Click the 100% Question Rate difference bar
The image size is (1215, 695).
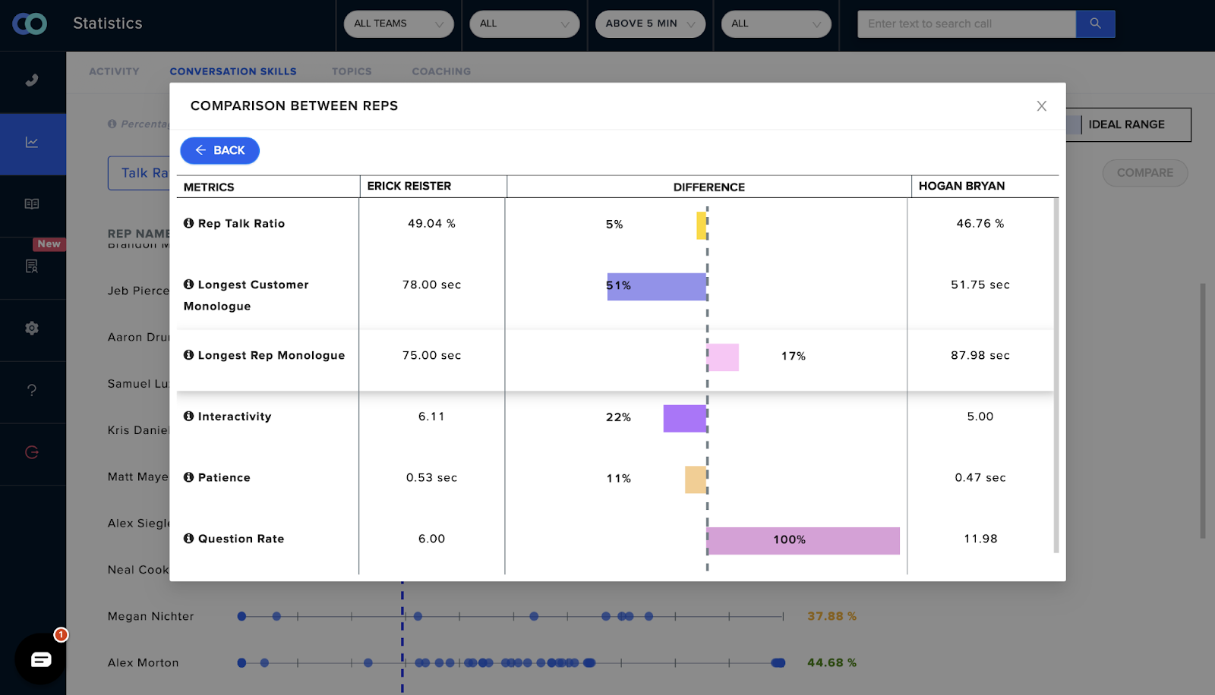point(803,540)
